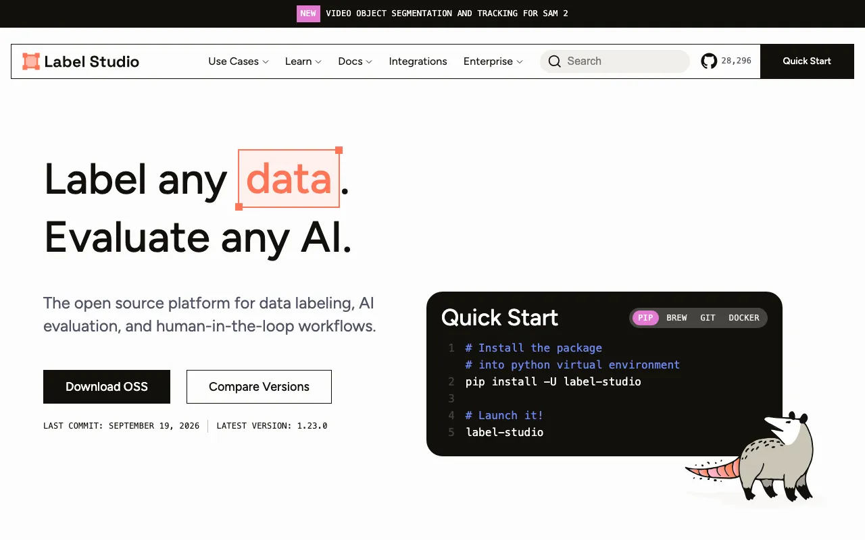Screen dimensions: 865x540
Task: Click the Label Studio logo icon
Action: tap(31, 61)
